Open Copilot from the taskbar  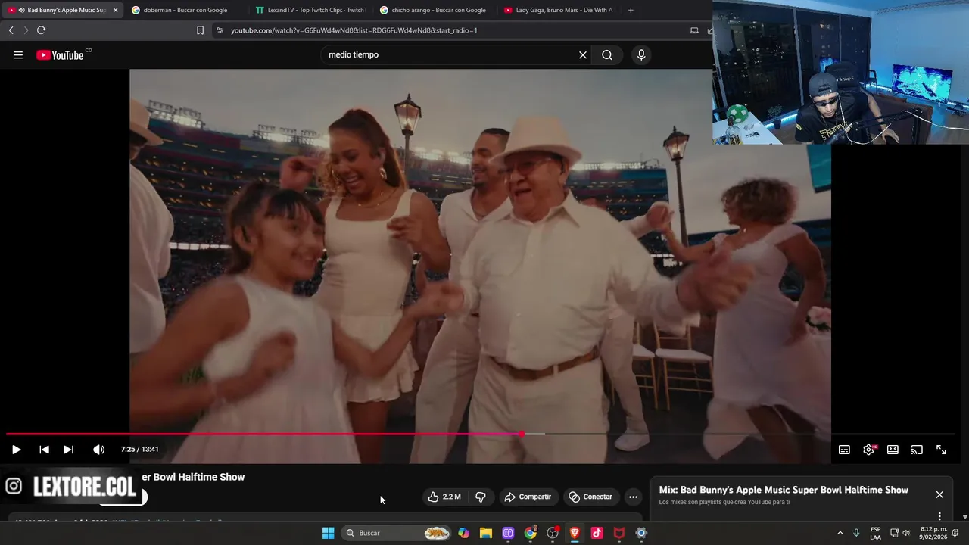463,533
